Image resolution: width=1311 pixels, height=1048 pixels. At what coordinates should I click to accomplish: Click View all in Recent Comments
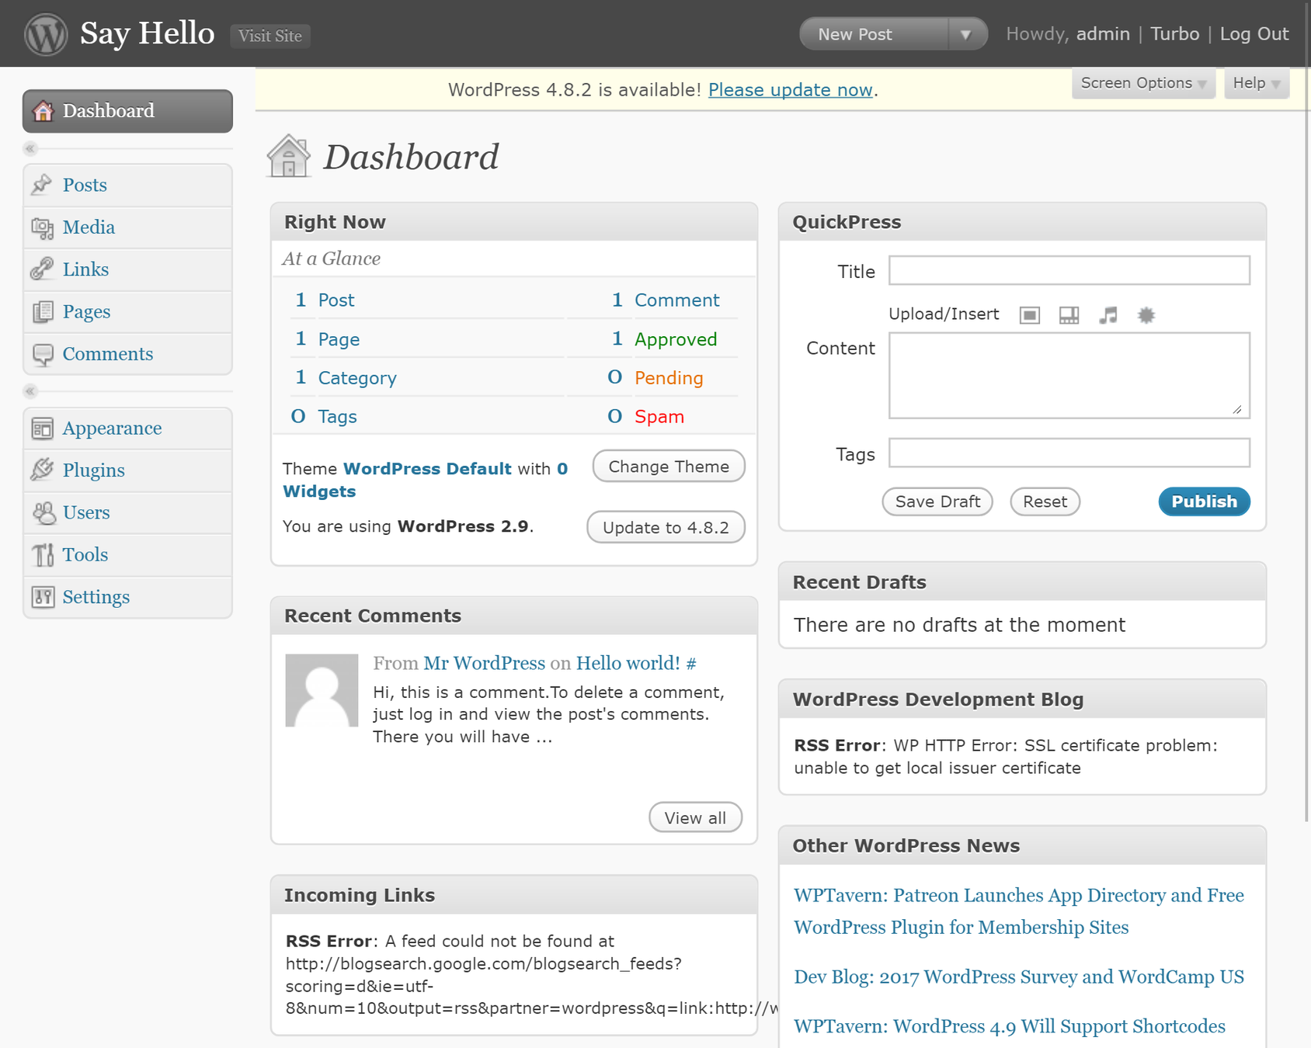click(x=695, y=817)
